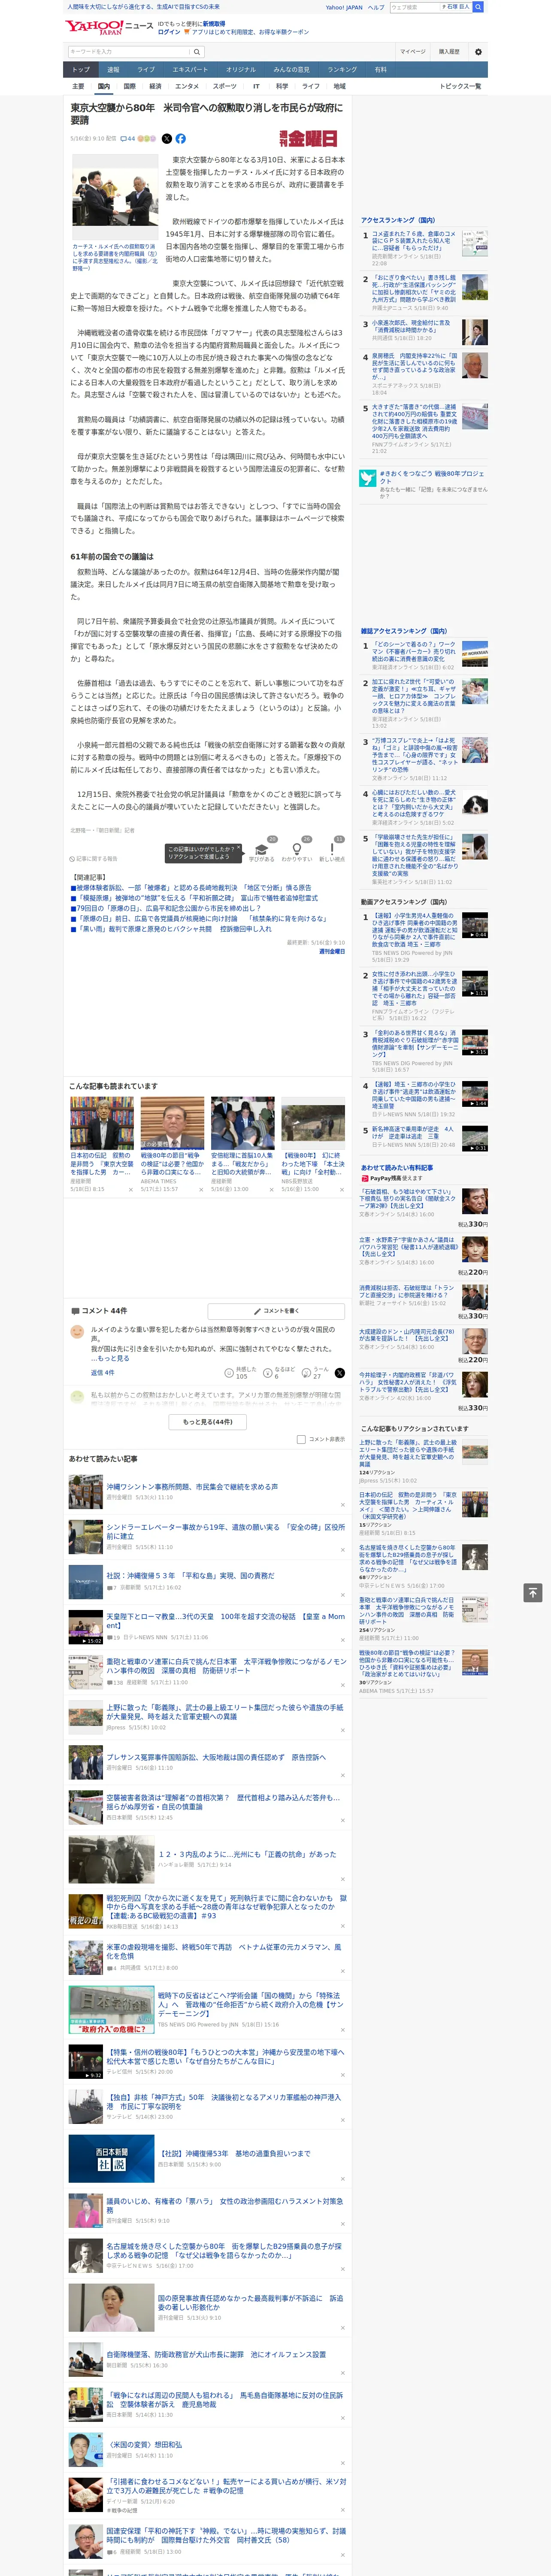Open the 戦後80年 project banner
This screenshot has height=2576, width=551.
point(424,484)
